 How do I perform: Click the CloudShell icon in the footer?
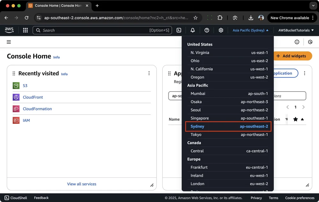[7, 198]
